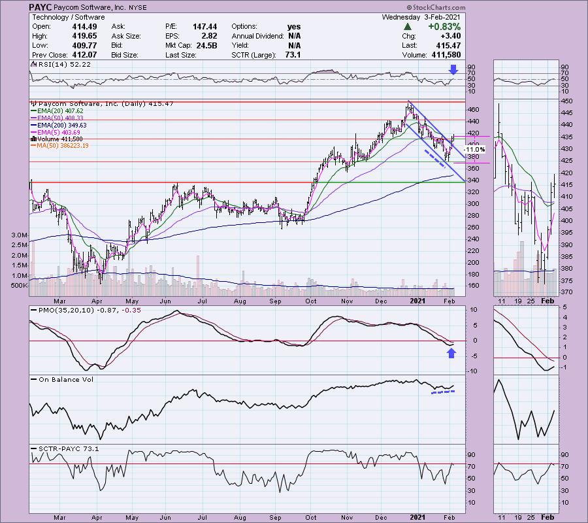
Task: Click the Mkt Cap value 24.5B
Action: coord(206,45)
